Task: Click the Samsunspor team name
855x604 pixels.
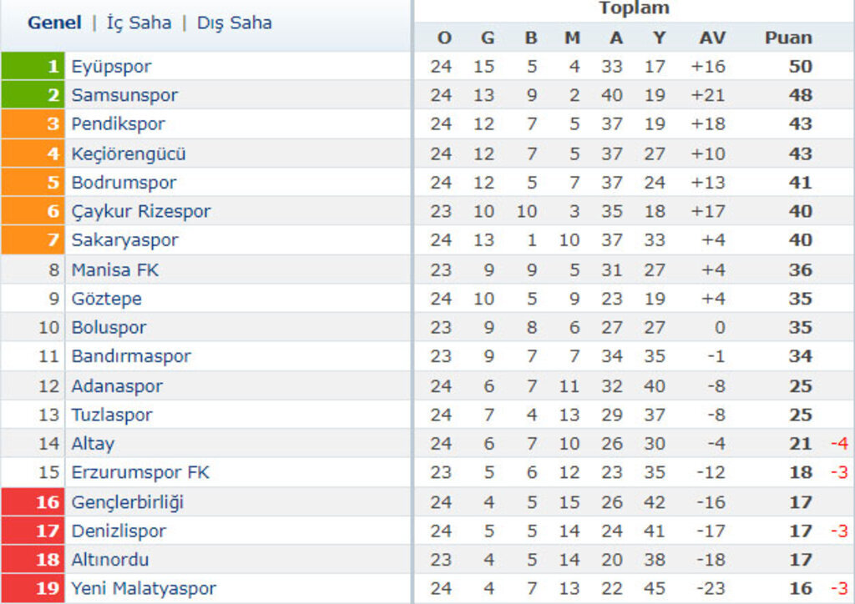Action: pos(124,95)
